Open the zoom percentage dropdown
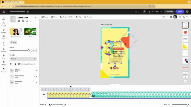The width and height of the screenshot is (191, 107). (x=165, y=17)
